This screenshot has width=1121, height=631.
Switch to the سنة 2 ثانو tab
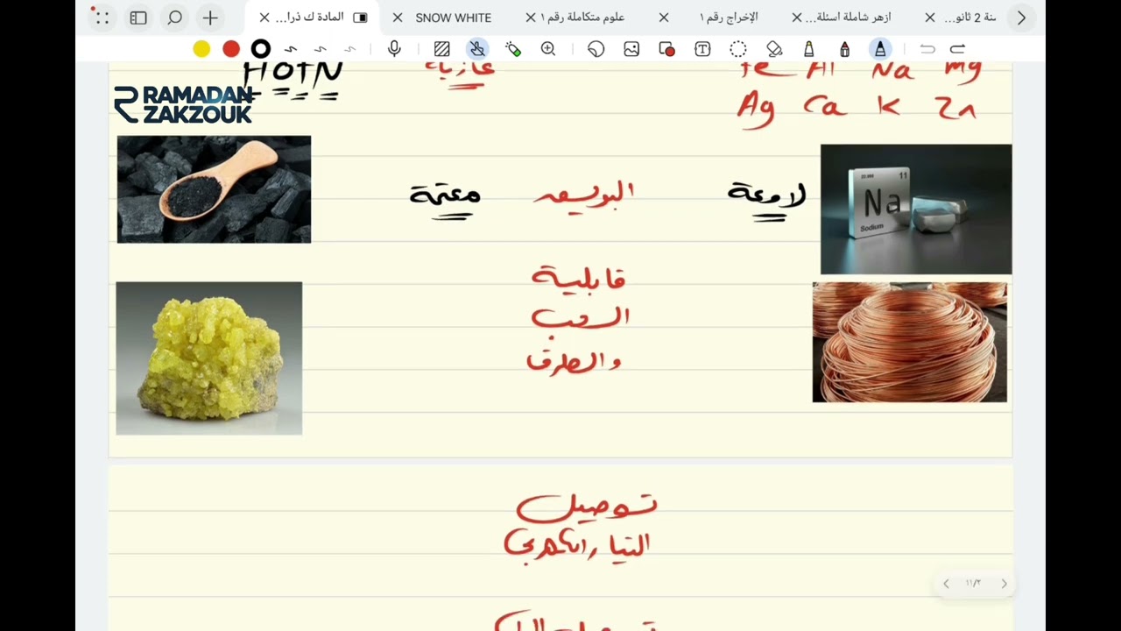coord(970,18)
